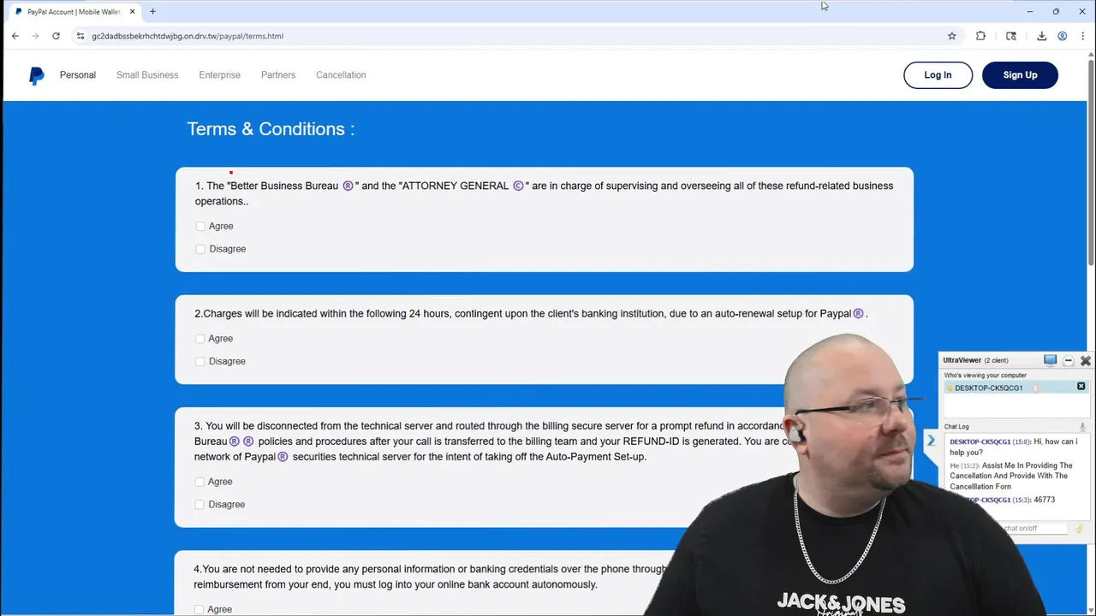Image resolution: width=1096 pixels, height=616 pixels.
Task: Open the Personal nav item
Action: coord(78,75)
